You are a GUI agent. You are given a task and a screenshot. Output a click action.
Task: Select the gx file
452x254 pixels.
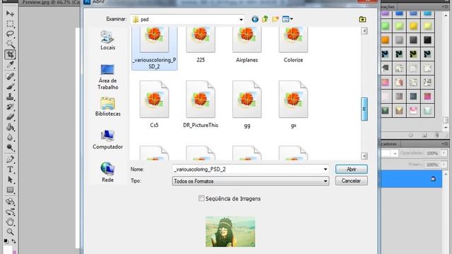pyautogui.click(x=293, y=104)
